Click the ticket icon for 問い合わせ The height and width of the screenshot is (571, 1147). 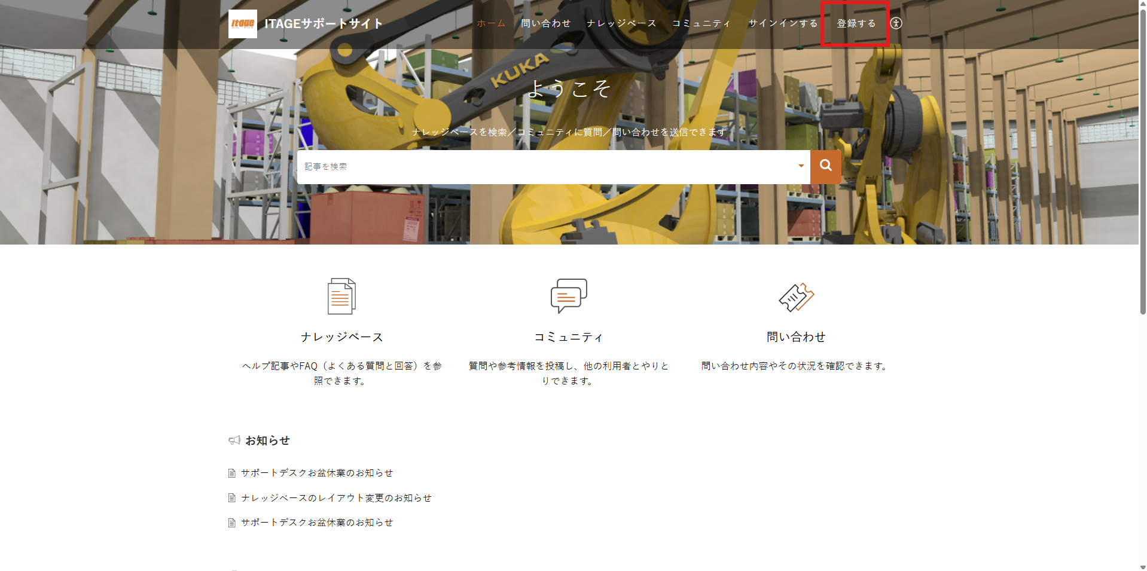coord(796,297)
